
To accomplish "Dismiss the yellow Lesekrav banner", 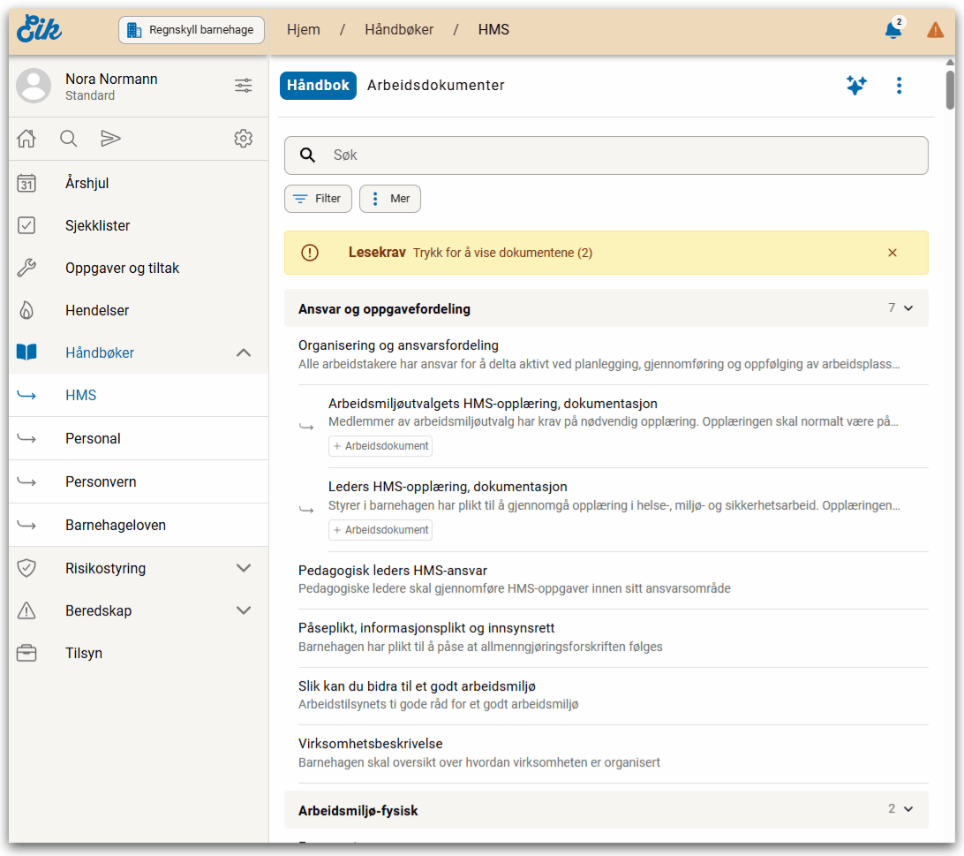I will click(x=892, y=253).
